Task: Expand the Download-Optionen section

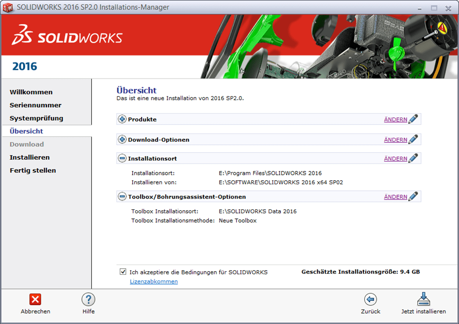Action: [122, 139]
